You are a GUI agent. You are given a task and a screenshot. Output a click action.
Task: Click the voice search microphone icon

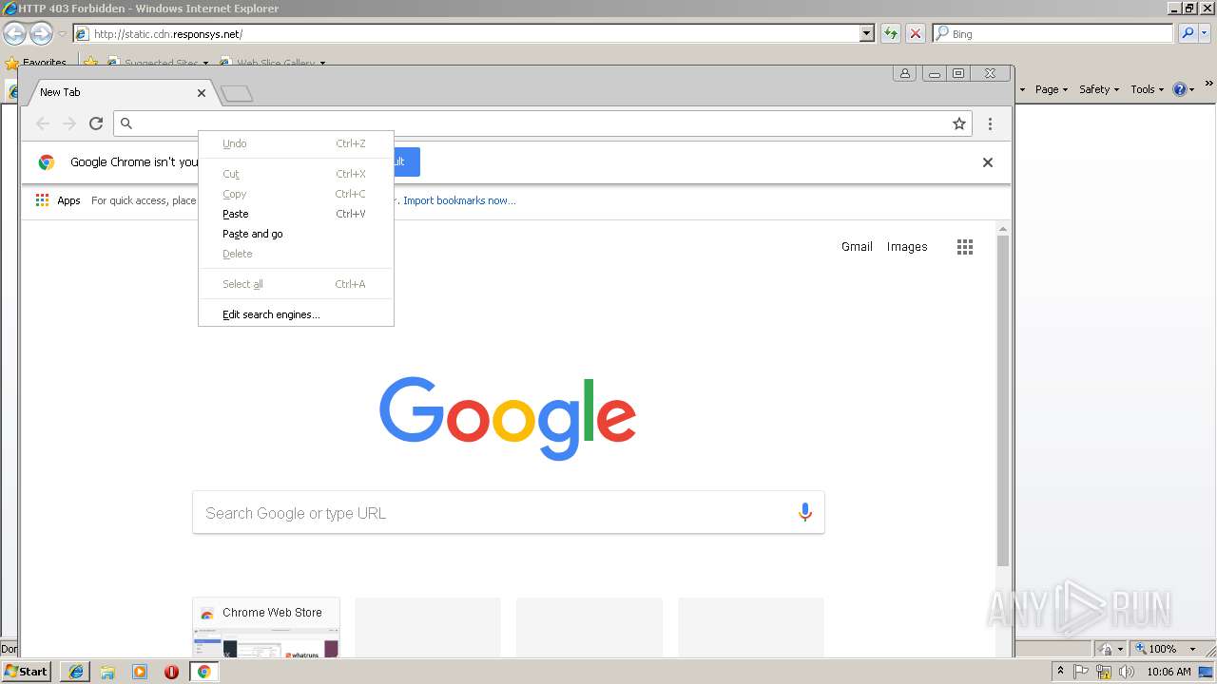pyautogui.click(x=805, y=513)
